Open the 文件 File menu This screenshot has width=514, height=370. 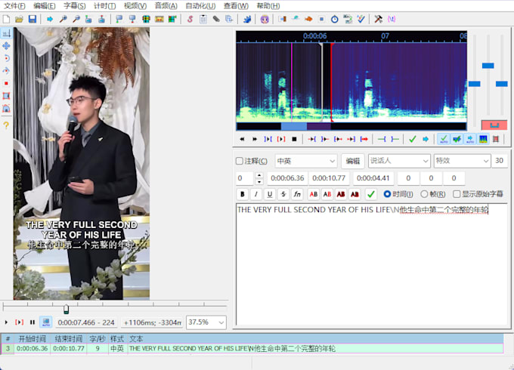(14, 6)
